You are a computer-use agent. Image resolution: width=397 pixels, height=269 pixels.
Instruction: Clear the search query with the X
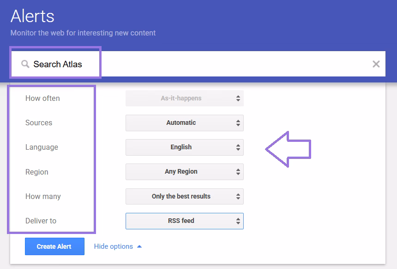(x=376, y=64)
